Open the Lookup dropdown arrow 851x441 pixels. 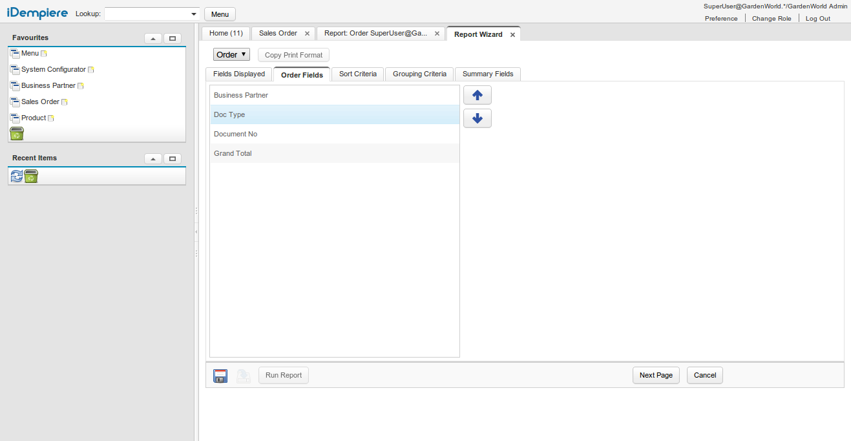pos(194,14)
